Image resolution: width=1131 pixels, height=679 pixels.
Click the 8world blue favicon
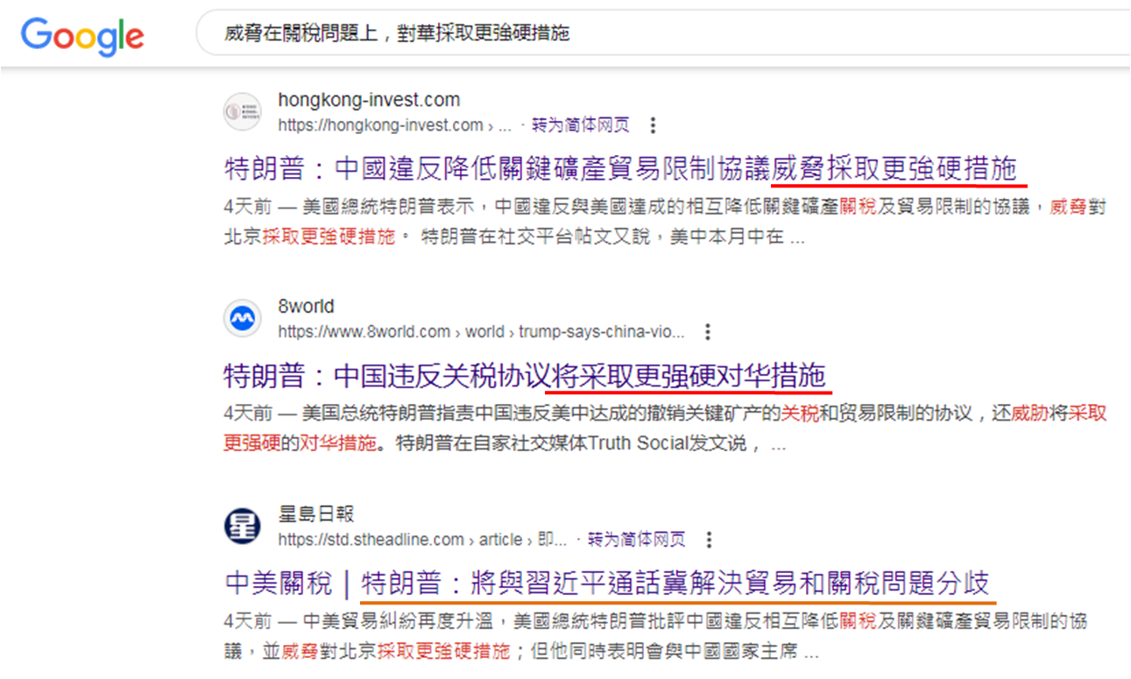(x=242, y=319)
